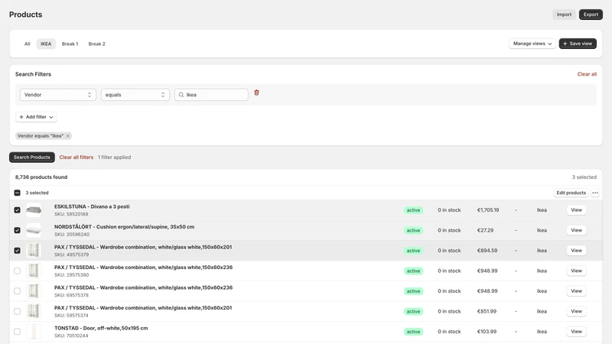The height and width of the screenshot is (344, 612).
Task: Click '0 in stock' on the TONSTAD row
Action: [x=449, y=332]
